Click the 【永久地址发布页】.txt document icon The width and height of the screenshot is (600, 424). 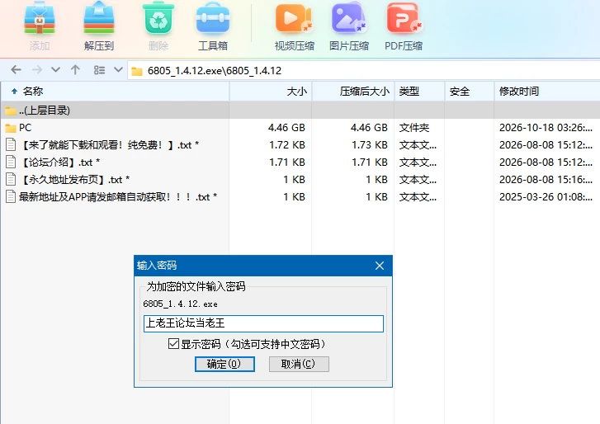click(11, 179)
